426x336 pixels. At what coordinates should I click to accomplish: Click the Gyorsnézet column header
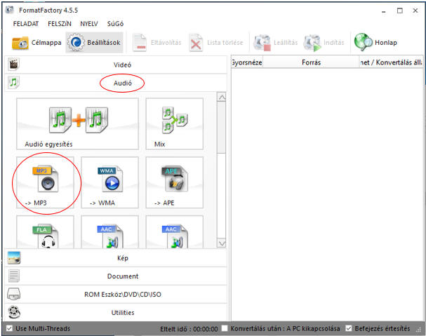[x=247, y=62]
